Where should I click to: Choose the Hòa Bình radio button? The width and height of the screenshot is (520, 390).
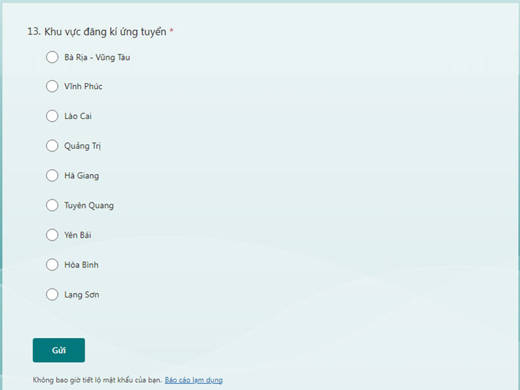[52, 265]
